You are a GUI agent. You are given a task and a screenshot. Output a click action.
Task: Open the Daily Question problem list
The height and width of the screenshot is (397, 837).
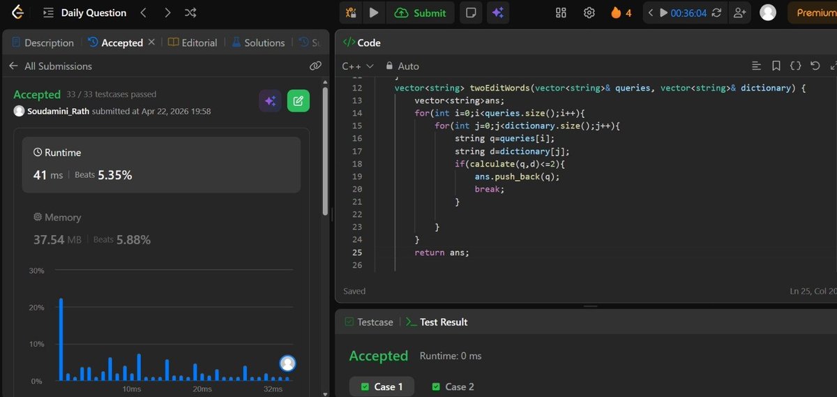click(85, 13)
